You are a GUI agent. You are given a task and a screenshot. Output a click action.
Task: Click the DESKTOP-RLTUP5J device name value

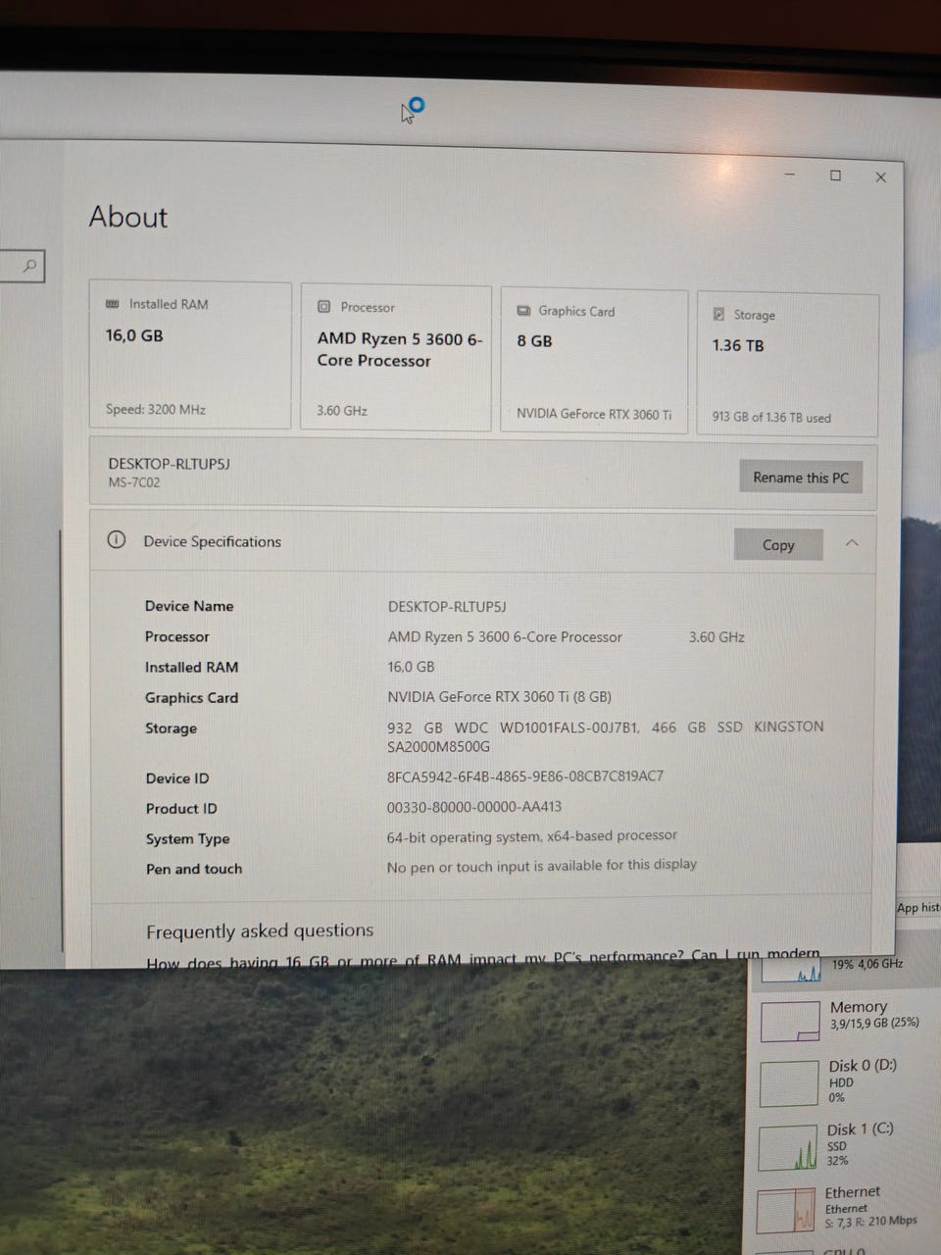[447, 607]
